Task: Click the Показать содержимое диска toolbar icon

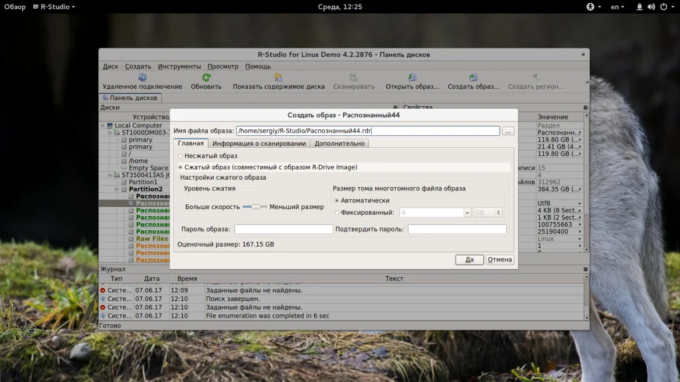Action: (x=278, y=78)
